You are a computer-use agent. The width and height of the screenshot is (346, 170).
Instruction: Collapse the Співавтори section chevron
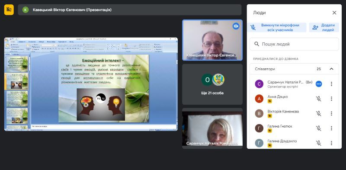click(331, 69)
